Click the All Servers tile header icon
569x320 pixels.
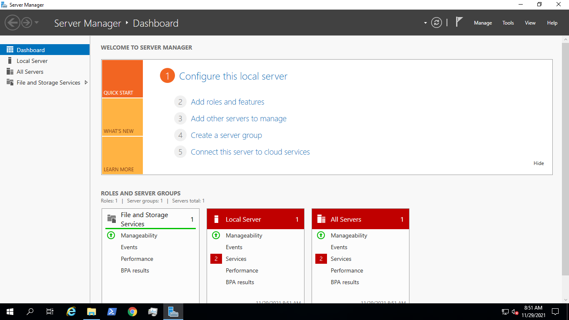(x=321, y=219)
